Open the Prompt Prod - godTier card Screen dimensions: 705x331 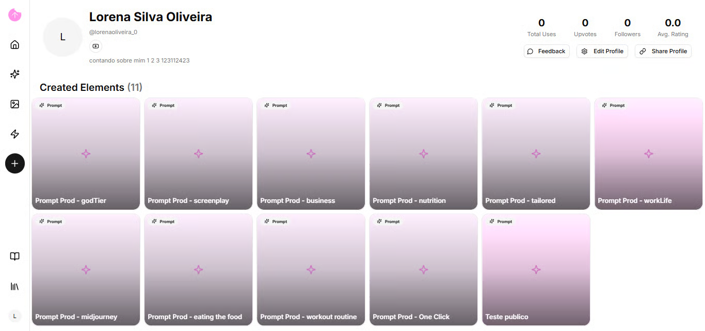[x=86, y=153]
